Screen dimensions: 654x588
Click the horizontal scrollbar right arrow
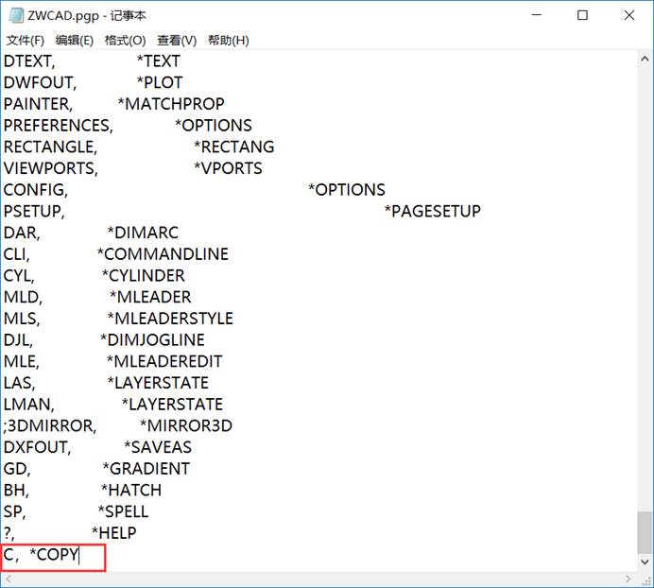click(x=628, y=579)
